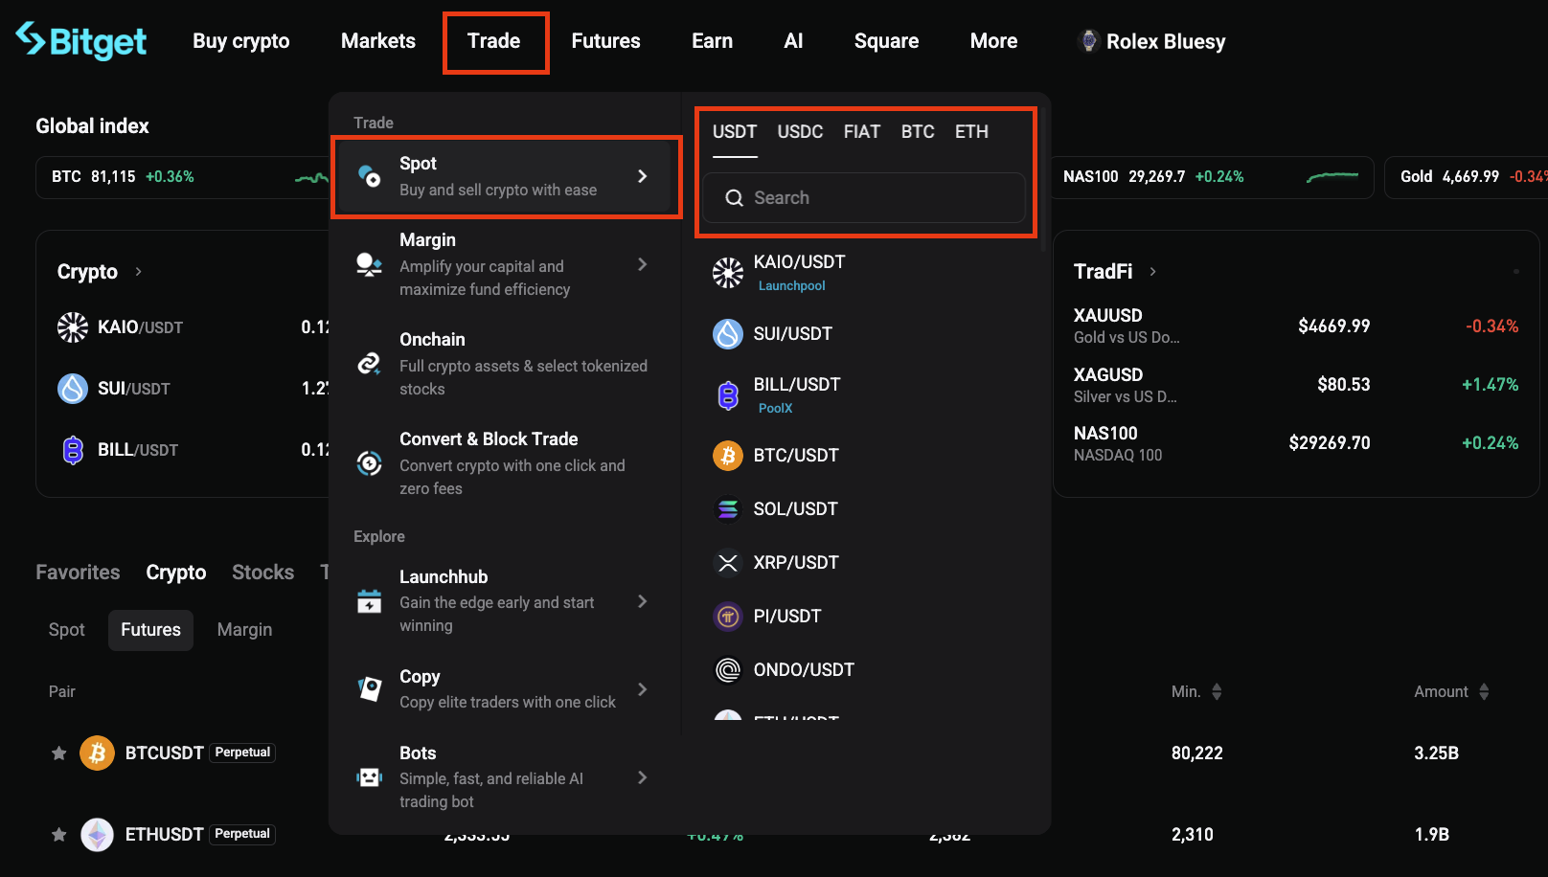Image resolution: width=1548 pixels, height=877 pixels.
Task: Favorite BTCUSDT with its star
Action: click(x=59, y=753)
